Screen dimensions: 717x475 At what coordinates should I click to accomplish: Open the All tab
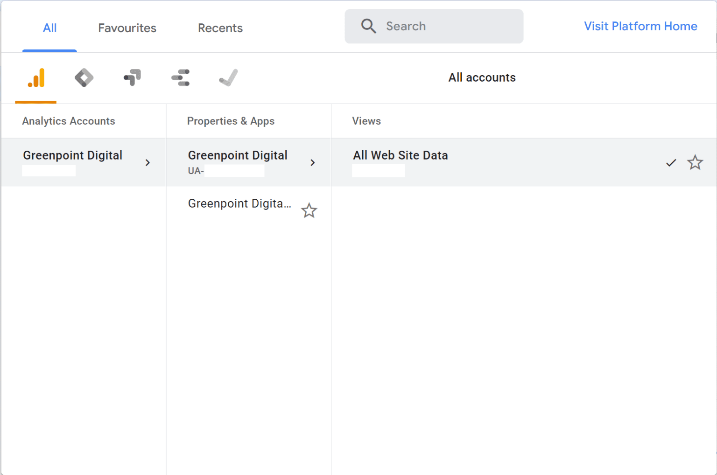point(49,28)
